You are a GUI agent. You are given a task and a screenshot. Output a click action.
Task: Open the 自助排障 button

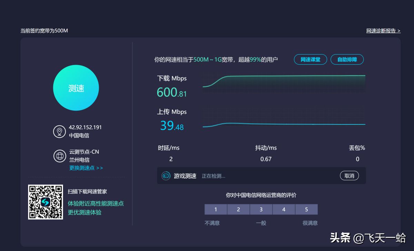coord(347,59)
